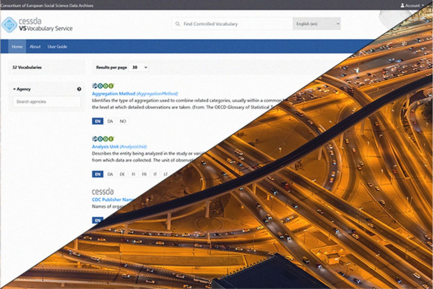Screen dimensions: 433x289
Task: Open the Aggregation Method vocabulary link
Action: (x=113, y=94)
